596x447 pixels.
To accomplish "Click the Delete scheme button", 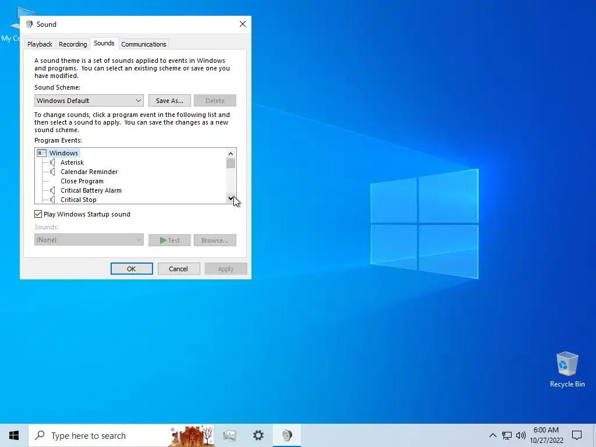I will click(215, 101).
